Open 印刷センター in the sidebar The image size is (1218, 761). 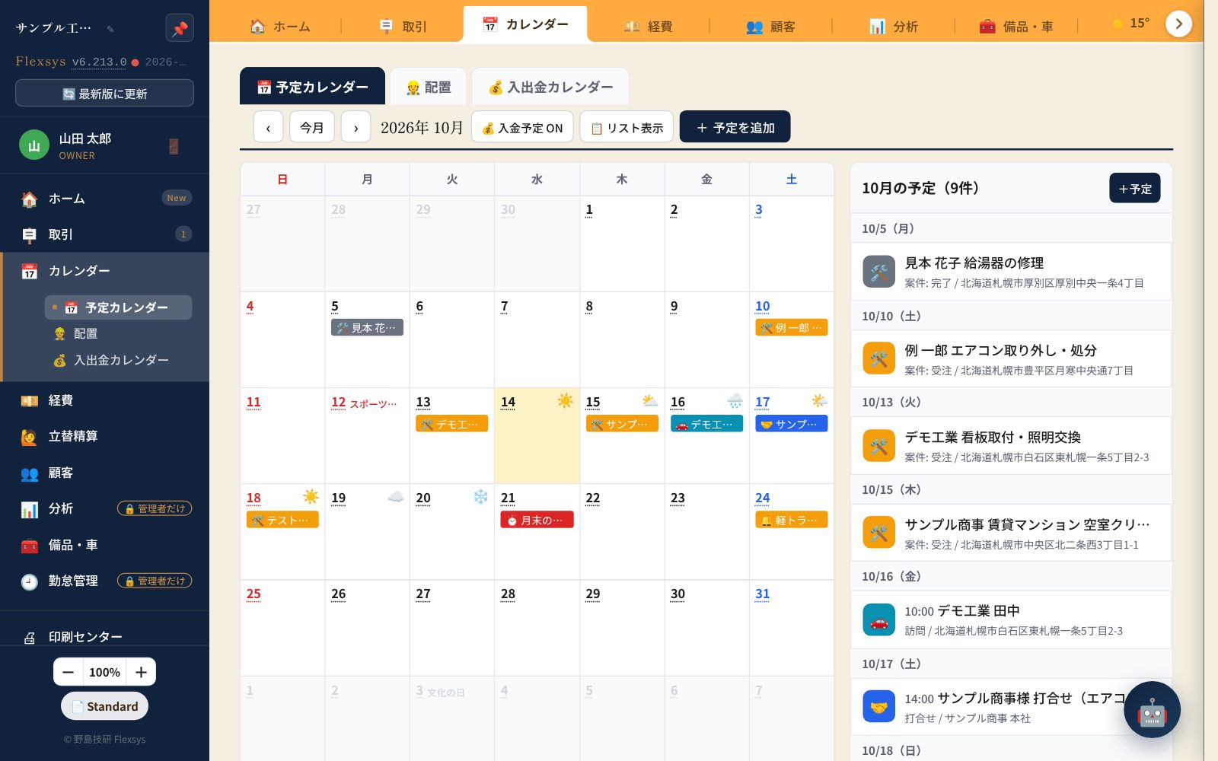(x=104, y=636)
